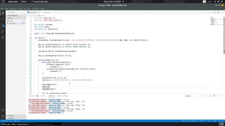
Task: Create a new terminal with plus icon
Action: click(207, 96)
